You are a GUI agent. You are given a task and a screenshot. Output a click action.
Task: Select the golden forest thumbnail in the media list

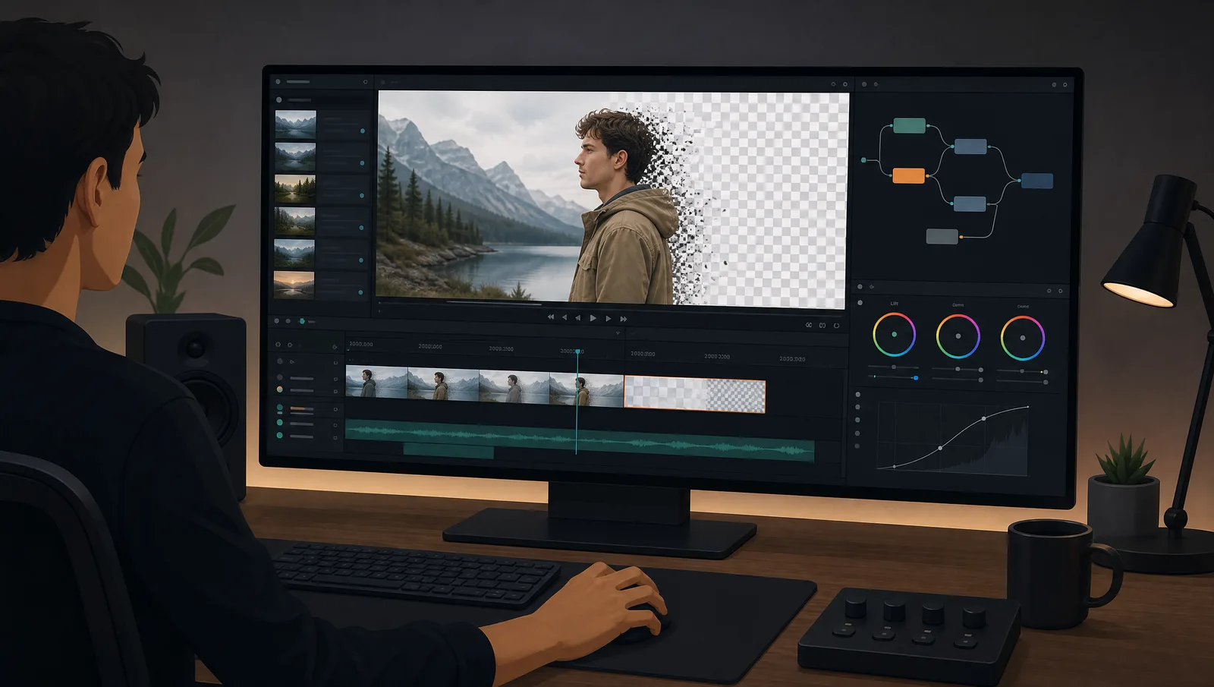pyautogui.click(x=294, y=188)
